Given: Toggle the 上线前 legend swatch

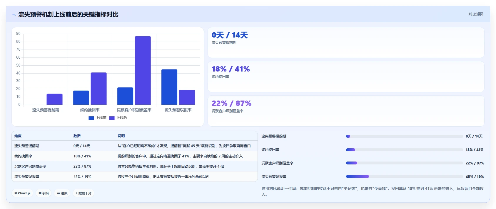Looking at the screenshot, I should click(91, 118).
